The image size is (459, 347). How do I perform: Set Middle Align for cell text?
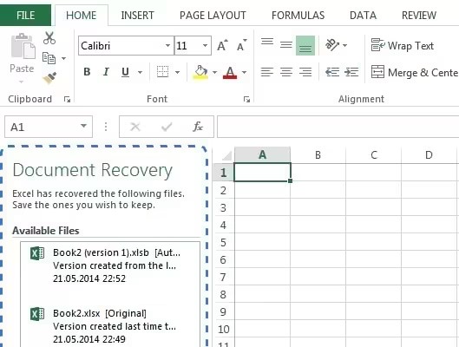[286, 45]
